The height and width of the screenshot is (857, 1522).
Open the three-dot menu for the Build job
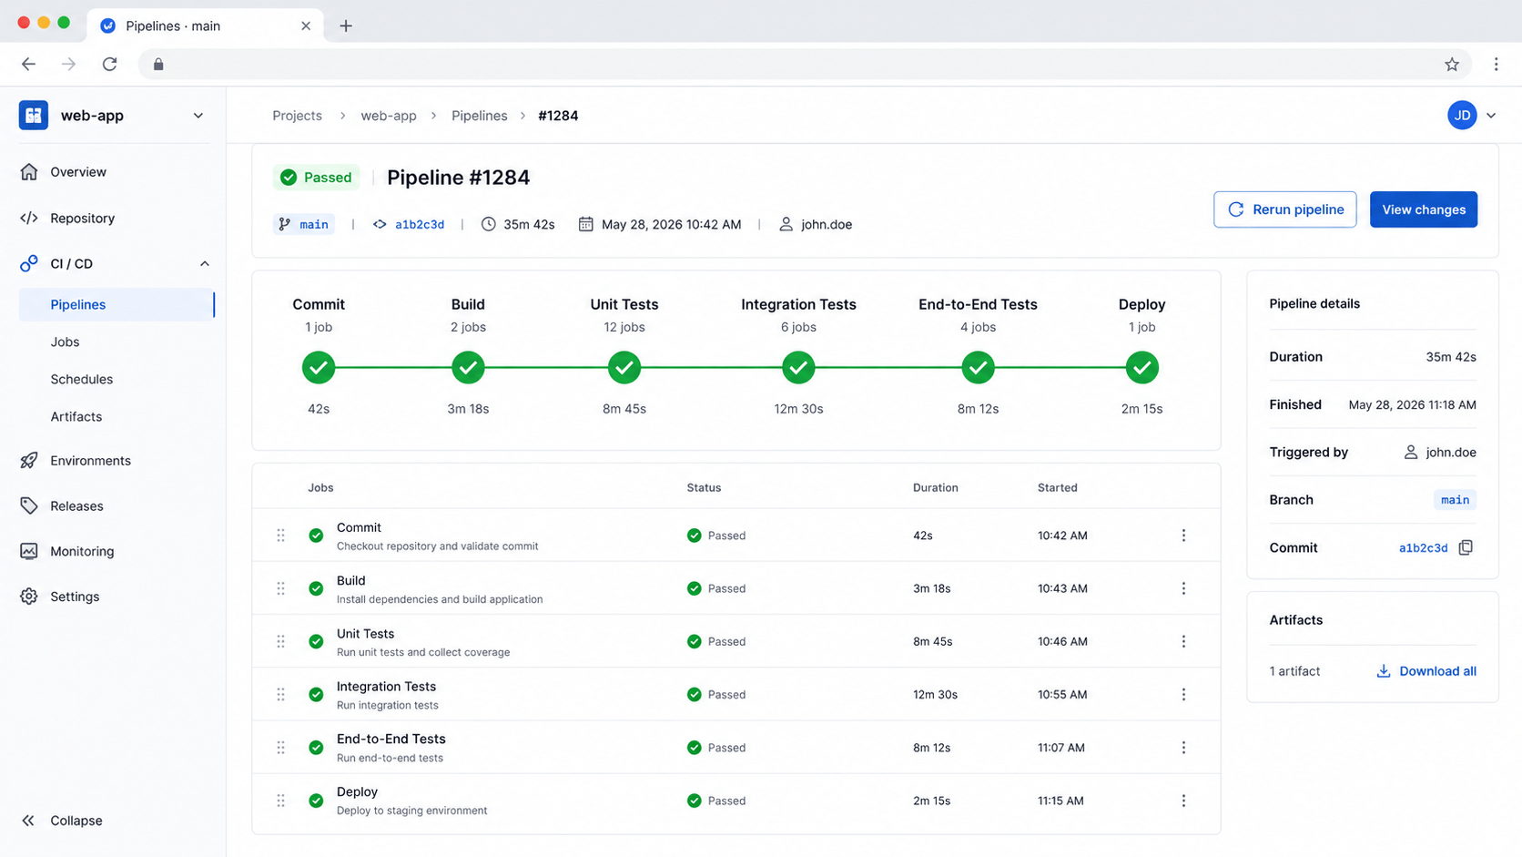tap(1183, 588)
